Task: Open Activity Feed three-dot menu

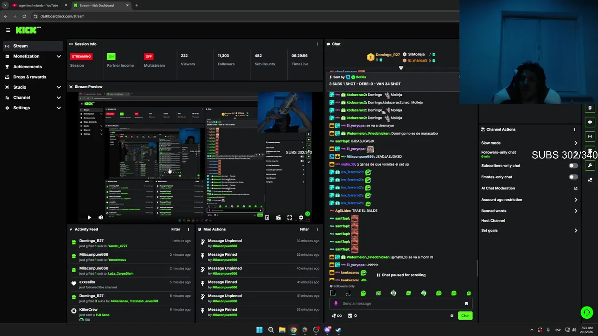Action: coord(188,229)
